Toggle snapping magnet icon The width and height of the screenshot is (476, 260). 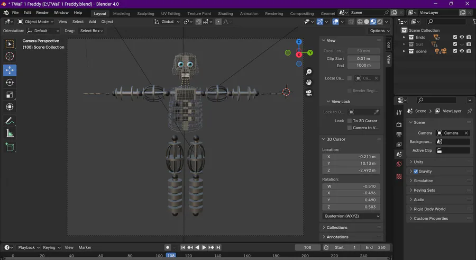pyautogui.click(x=198, y=22)
